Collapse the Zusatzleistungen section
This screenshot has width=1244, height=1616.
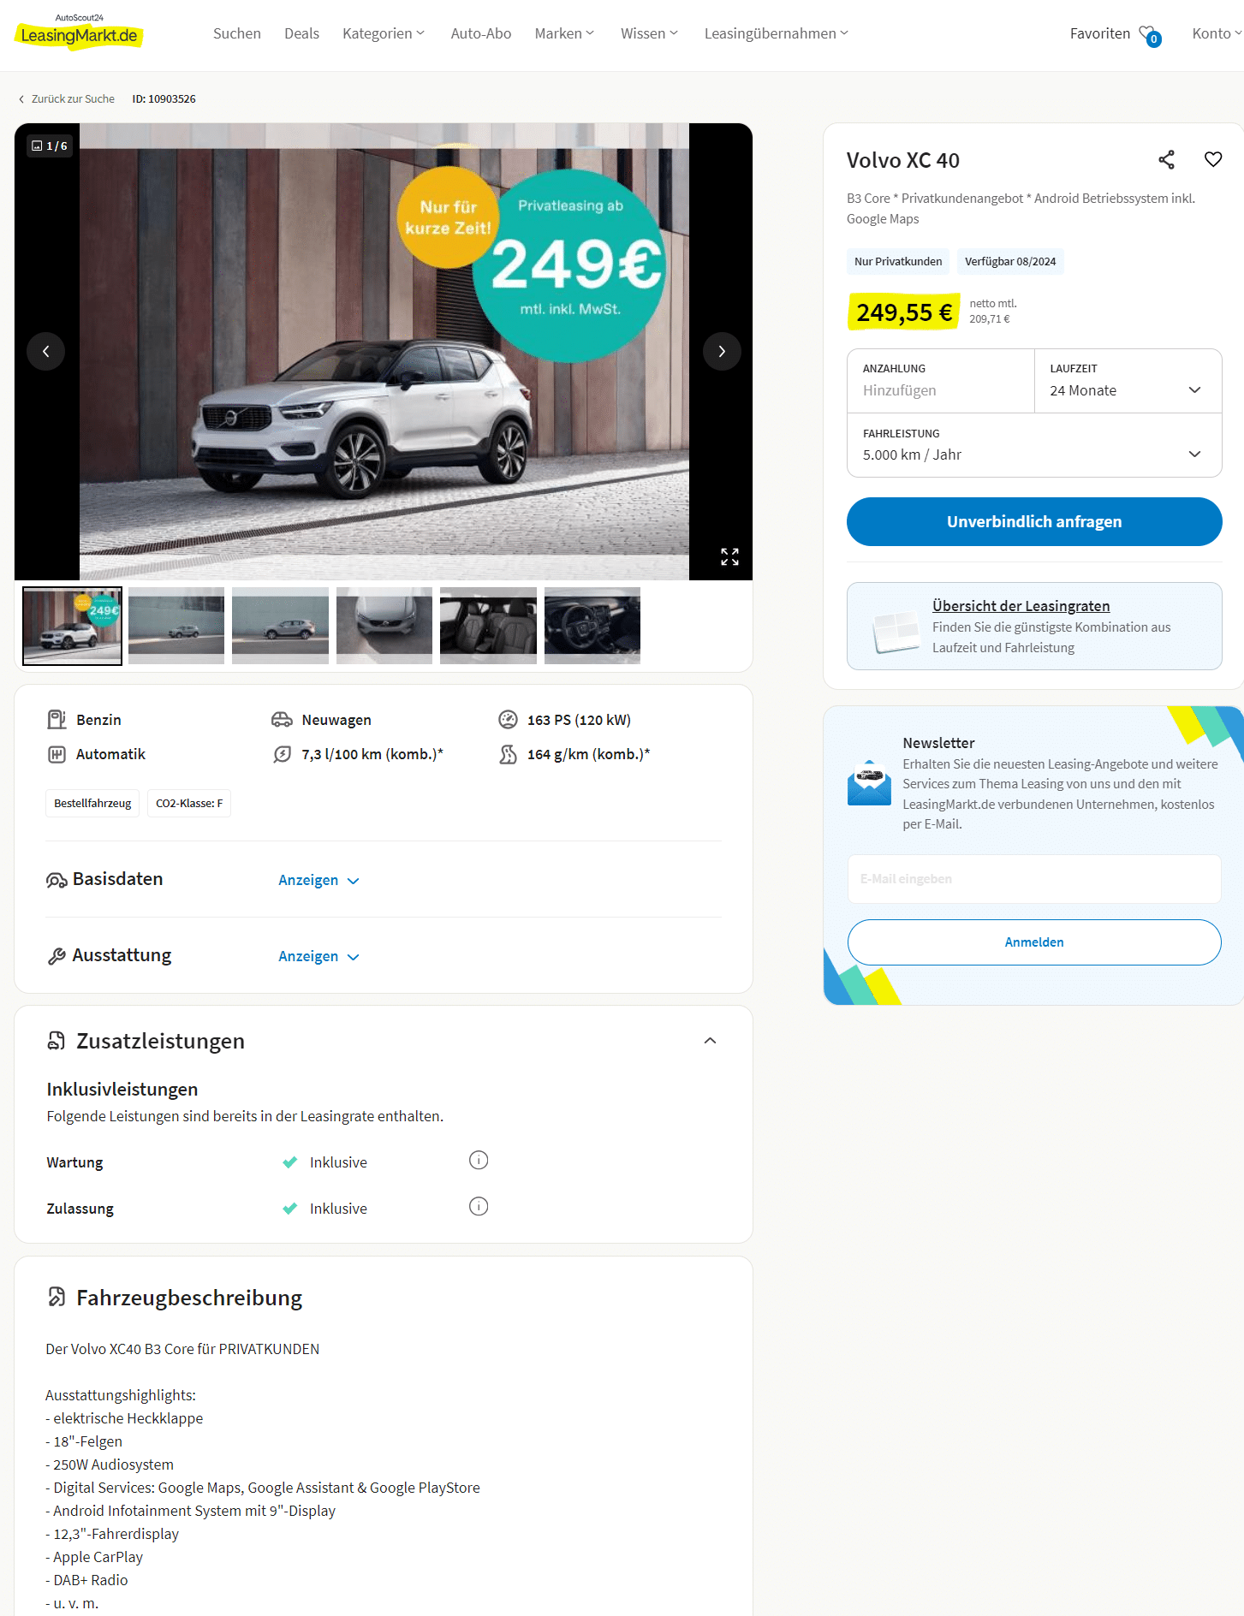click(710, 1041)
